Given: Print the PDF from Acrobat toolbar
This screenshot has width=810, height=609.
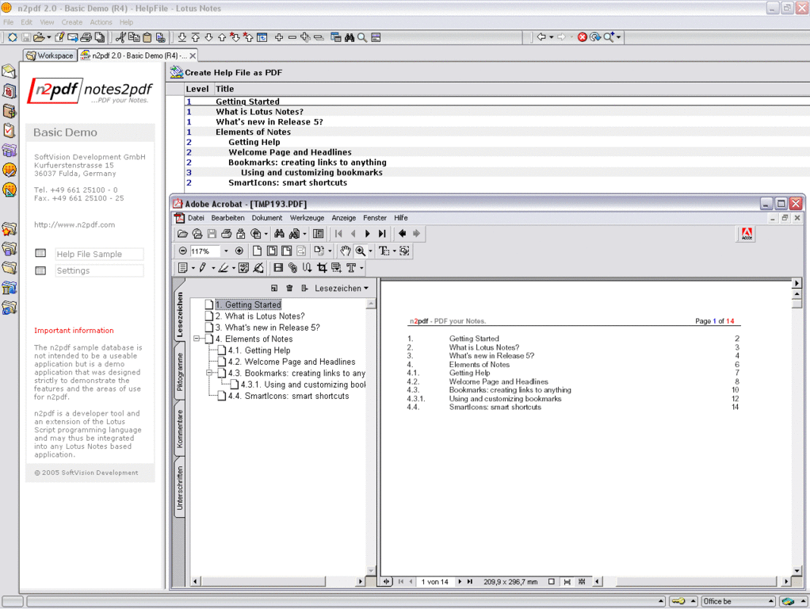Looking at the screenshot, I should 226,234.
